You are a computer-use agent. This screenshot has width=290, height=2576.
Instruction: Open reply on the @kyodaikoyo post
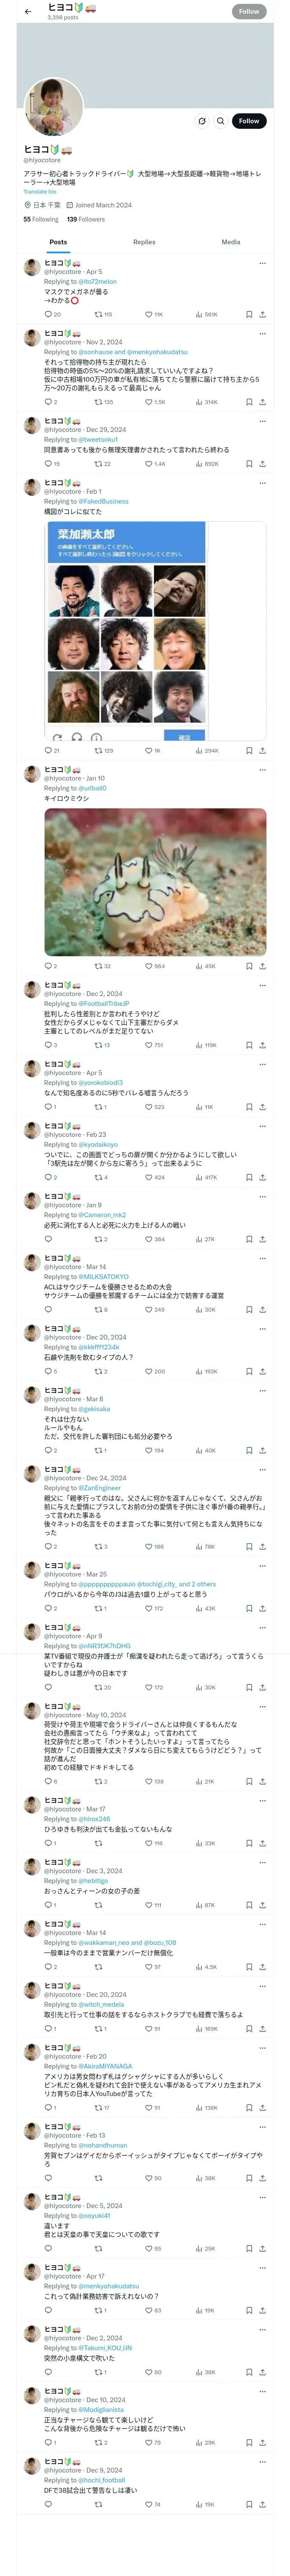[48, 1177]
